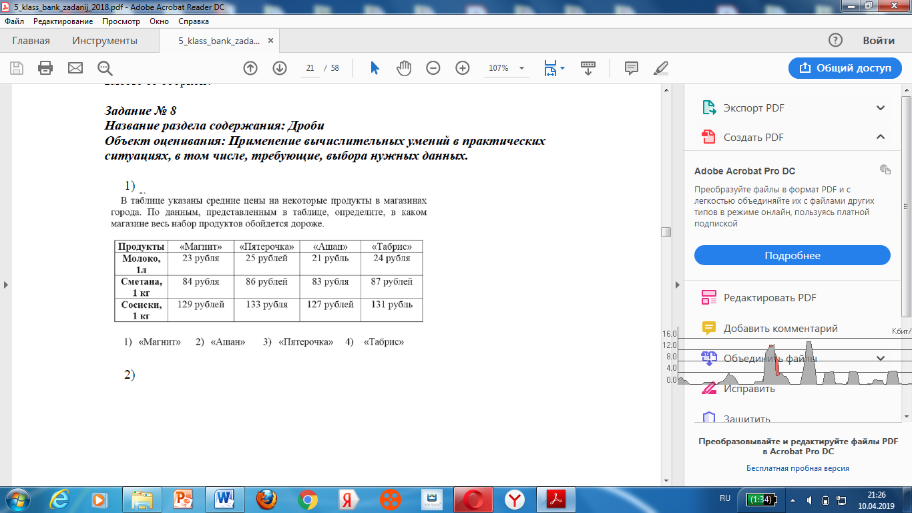Screen dimensions: 912x513
Task: Activate the Selection arrow tool
Action: click(375, 68)
